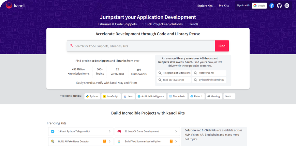Click magnifier icon beside Metaverse XR
This screenshot has height=146, width=296.
[x=195, y=73]
